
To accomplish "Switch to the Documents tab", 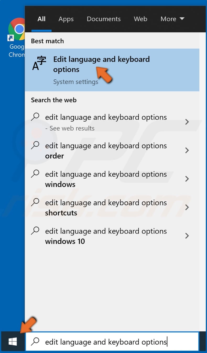I will coord(103,19).
